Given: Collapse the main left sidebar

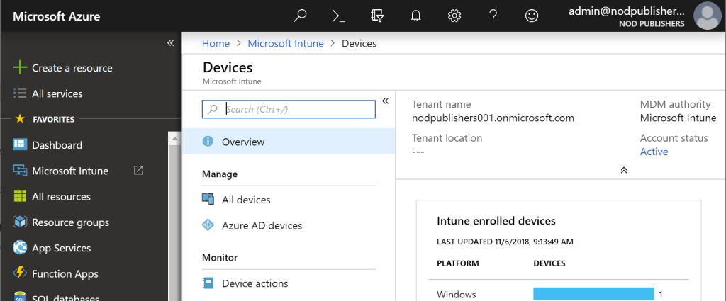Looking at the screenshot, I should point(170,43).
